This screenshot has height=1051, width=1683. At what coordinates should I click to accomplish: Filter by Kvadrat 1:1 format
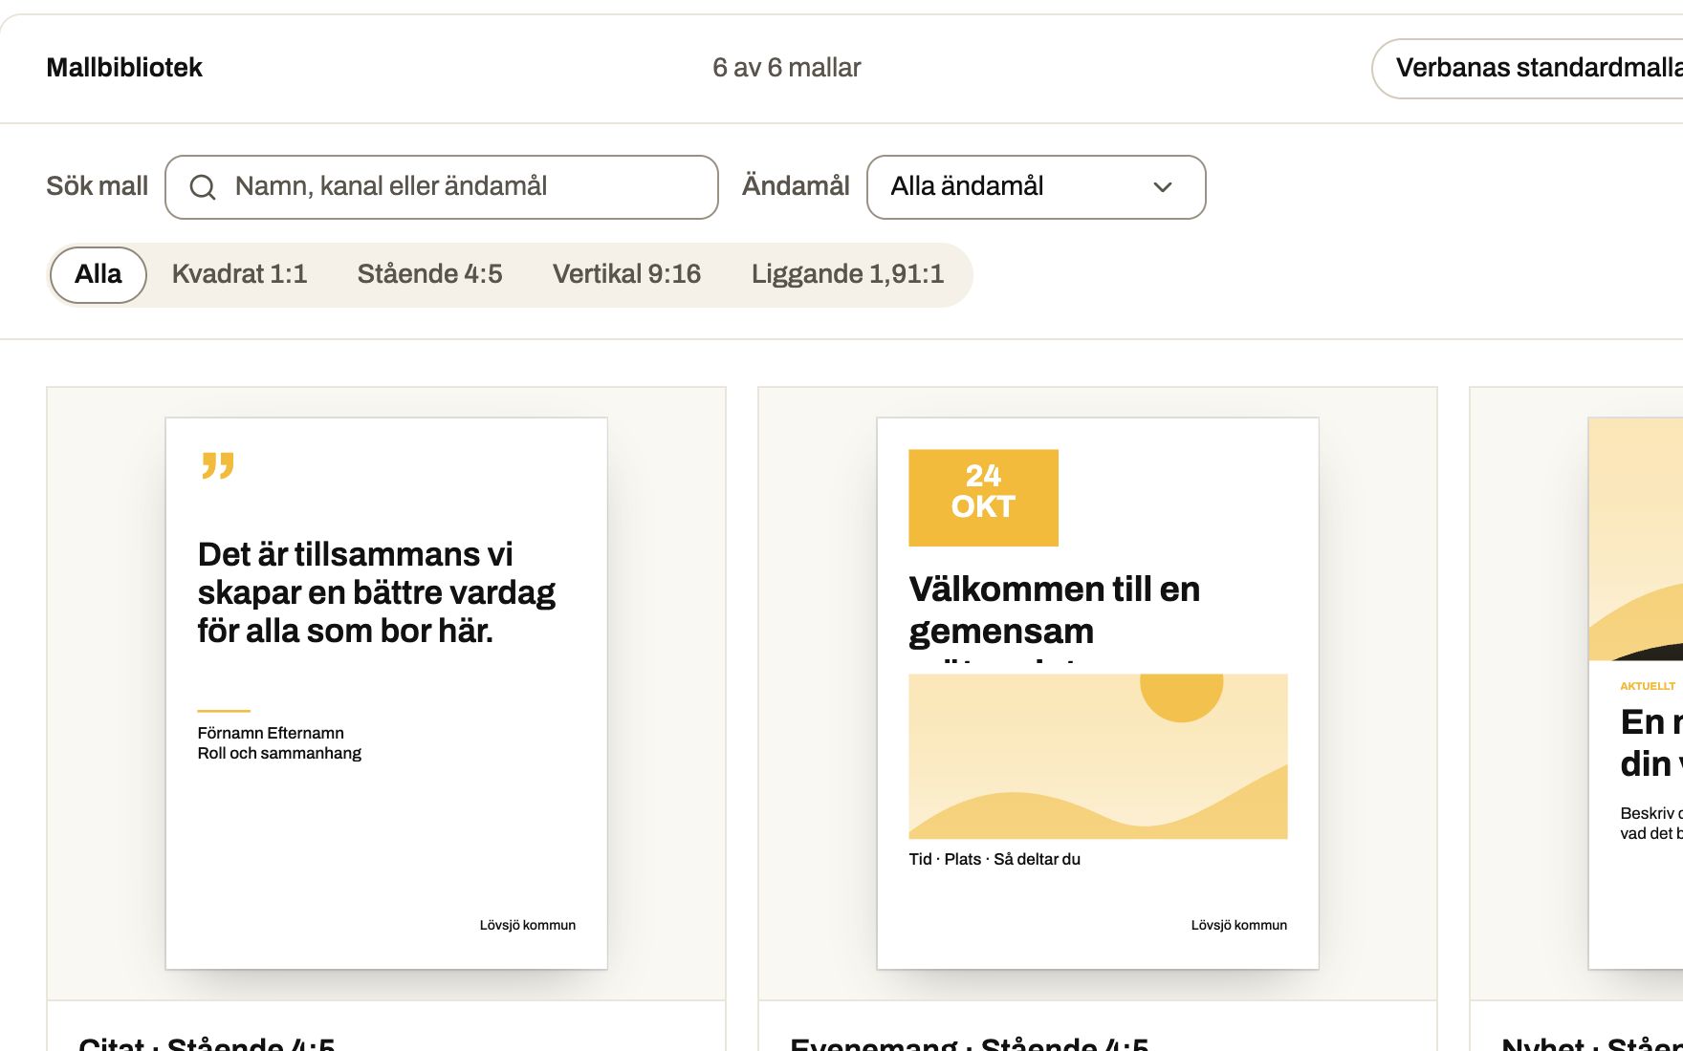[x=240, y=275]
